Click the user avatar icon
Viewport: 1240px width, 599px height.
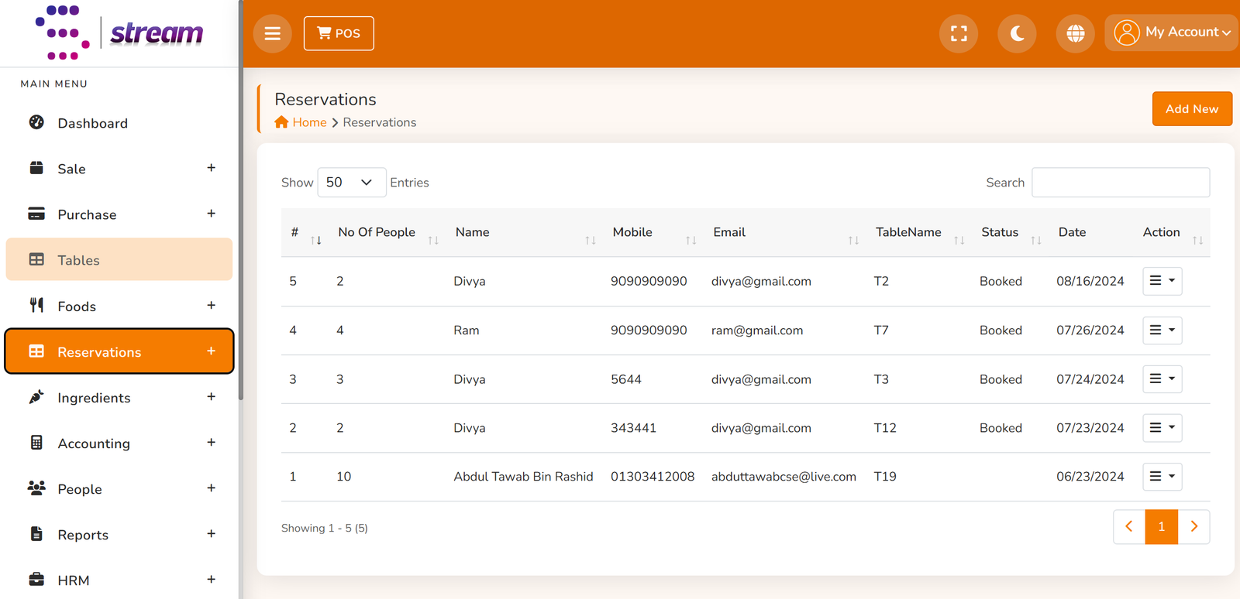[x=1126, y=33]
